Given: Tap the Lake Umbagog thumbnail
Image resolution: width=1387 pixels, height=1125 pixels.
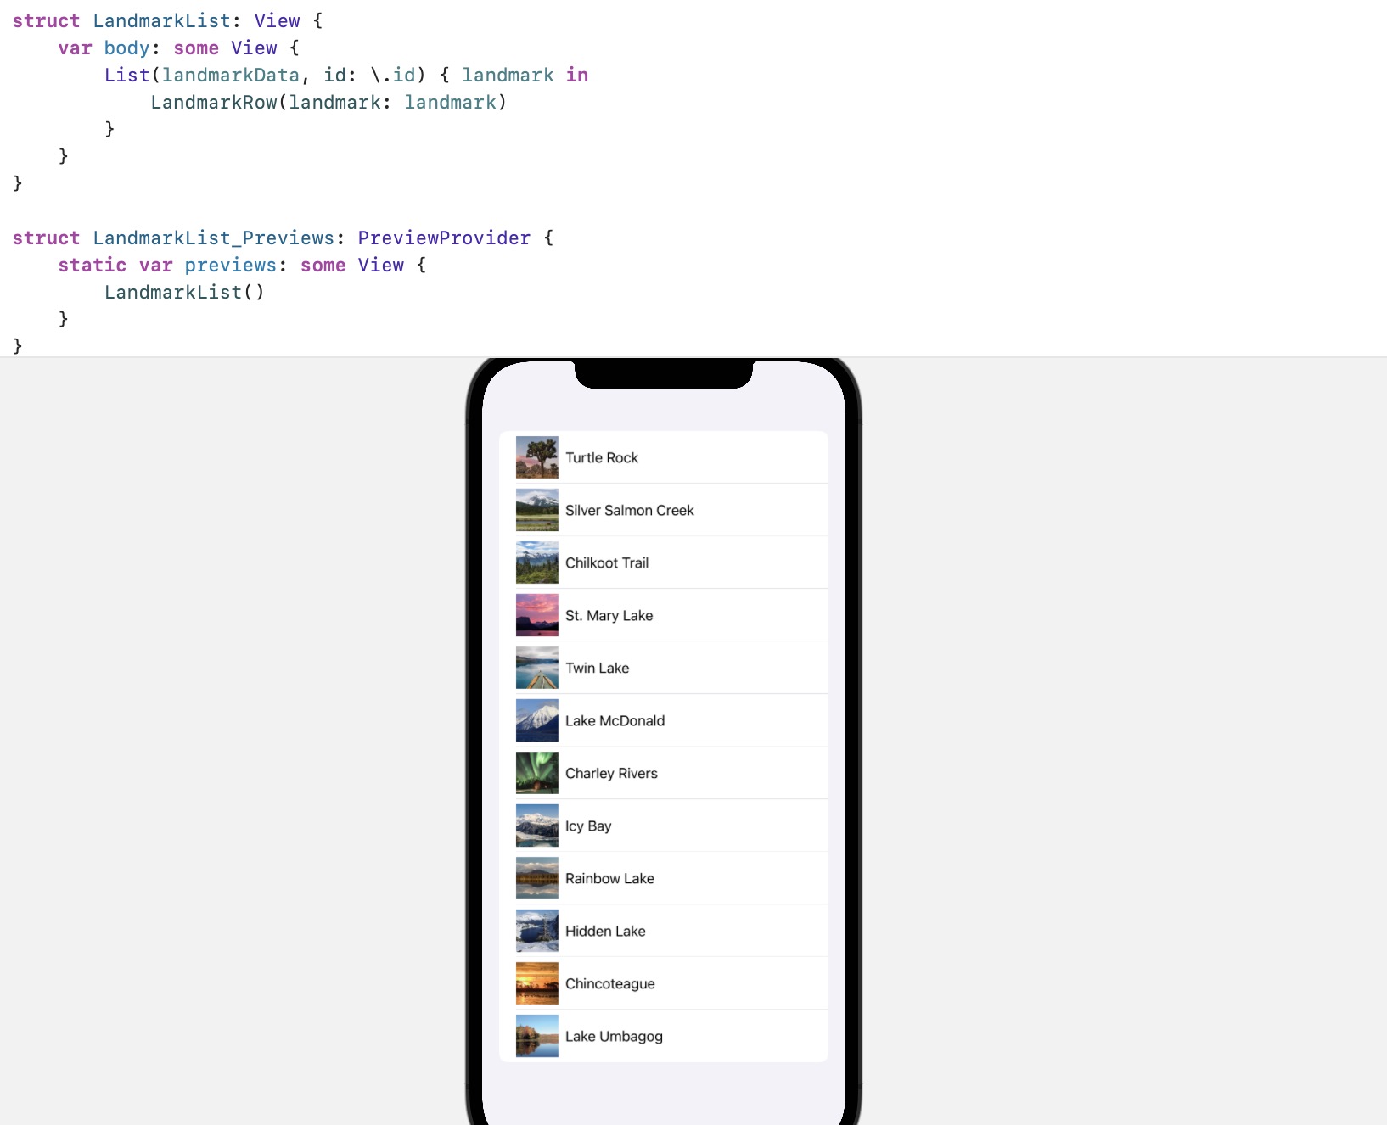Looking at the screenshot, I should (x=537, y=1036).
